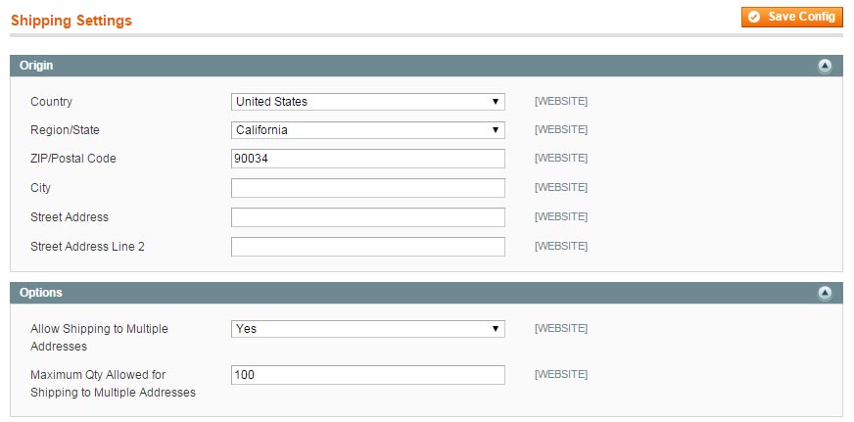Click the Yes dropdown arrow

(496, 329)
